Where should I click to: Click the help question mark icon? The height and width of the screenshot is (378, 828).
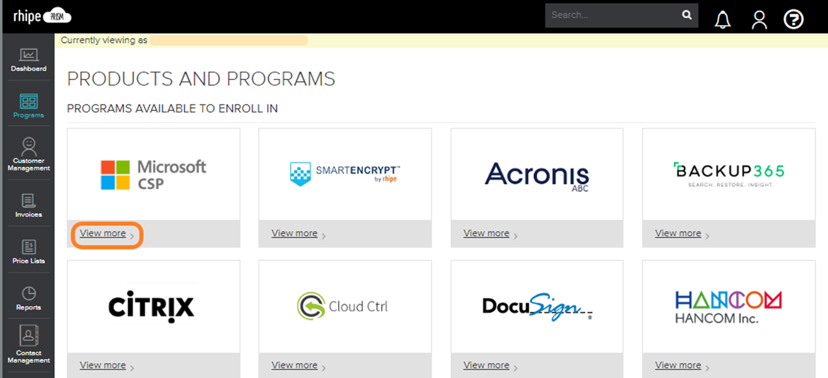794,19
